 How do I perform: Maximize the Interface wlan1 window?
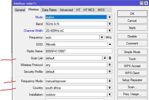(x=141, y=3)
